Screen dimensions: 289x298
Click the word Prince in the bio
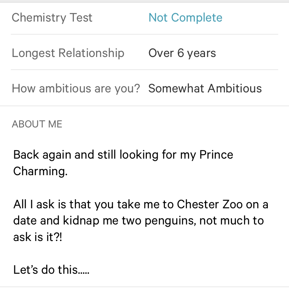coord(216,155)
